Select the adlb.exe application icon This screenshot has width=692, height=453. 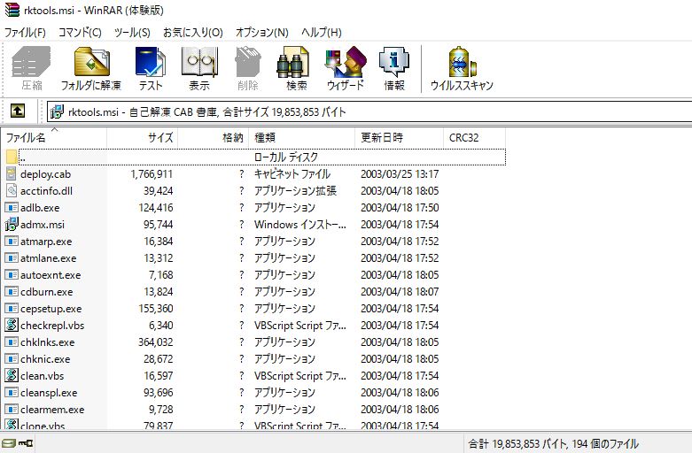tap(11, 207)
